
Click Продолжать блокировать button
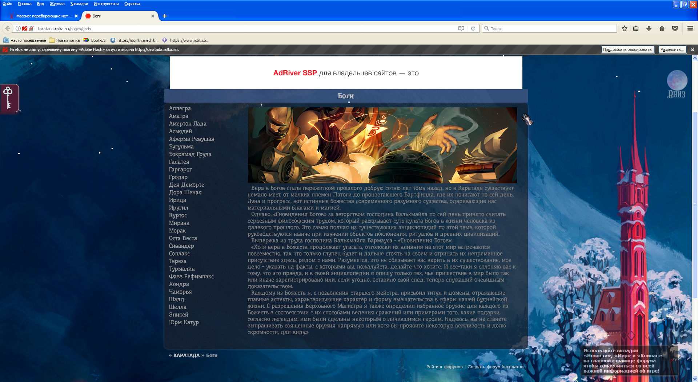click(x=627, y=49)
